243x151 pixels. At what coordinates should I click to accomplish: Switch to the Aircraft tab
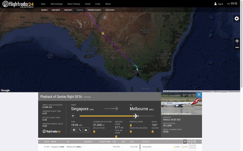68,10
